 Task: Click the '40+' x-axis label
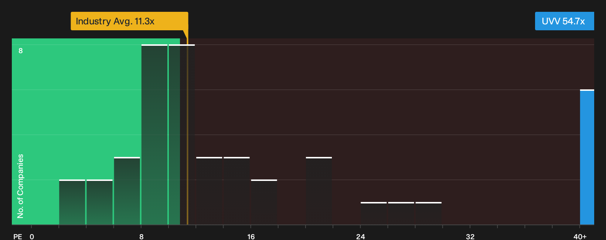580,237
